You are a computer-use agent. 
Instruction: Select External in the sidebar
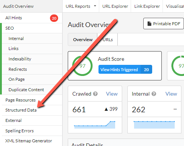(x=14, y=120)
